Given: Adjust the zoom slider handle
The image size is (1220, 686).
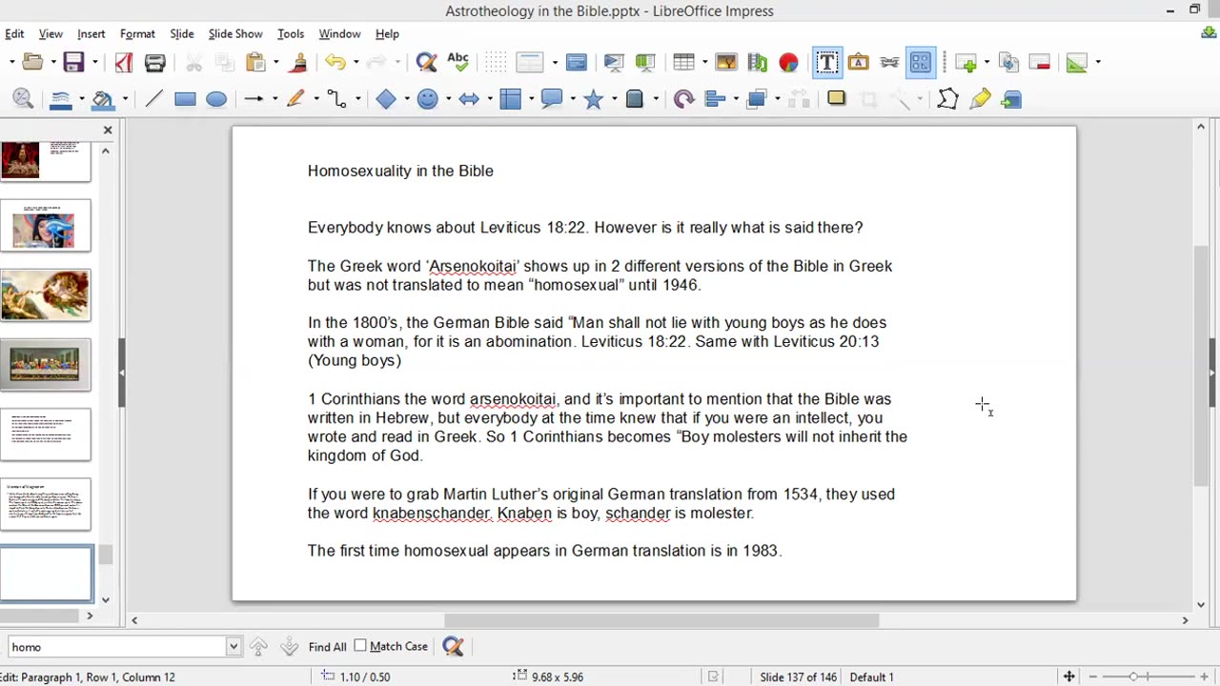Looking at the screenshot, I should coord(1133,676).
